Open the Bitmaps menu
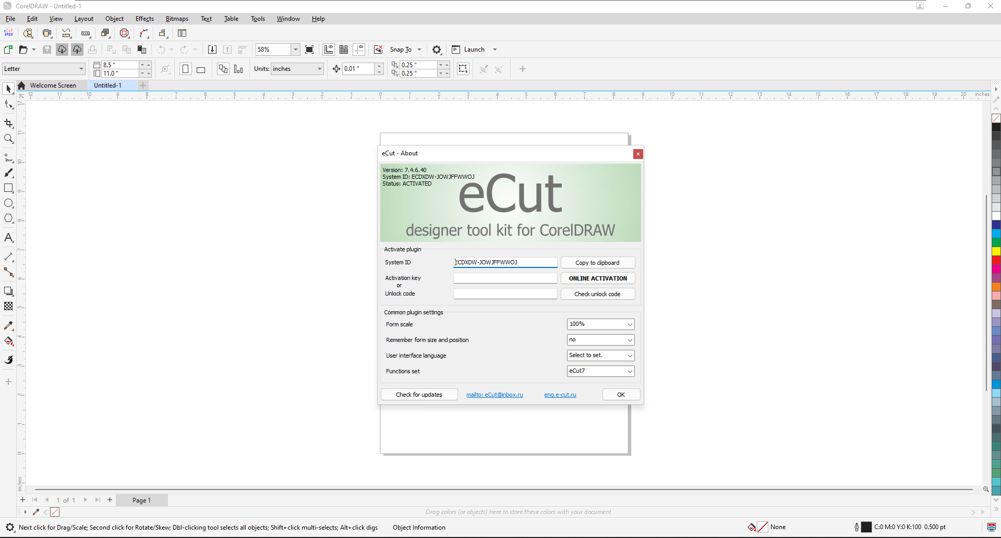Screen dimensions: 1001x538 (177, 19)
